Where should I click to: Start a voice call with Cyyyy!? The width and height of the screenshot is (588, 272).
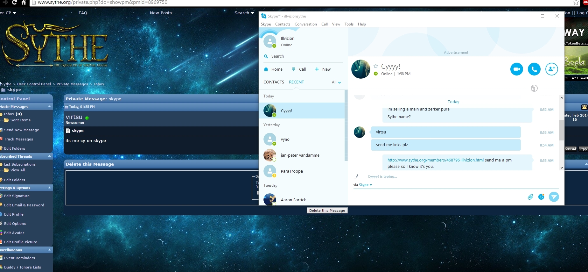tap(534, 69)
